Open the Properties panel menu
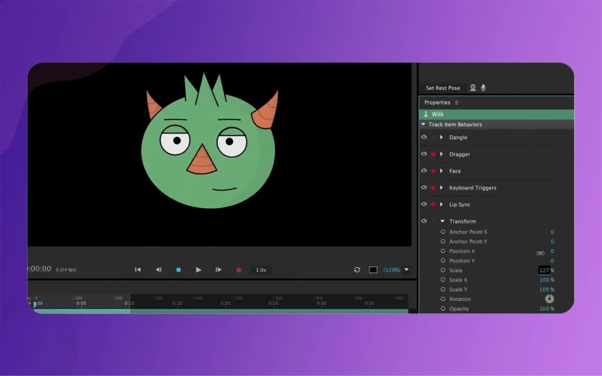 click(x=457, y=103)
